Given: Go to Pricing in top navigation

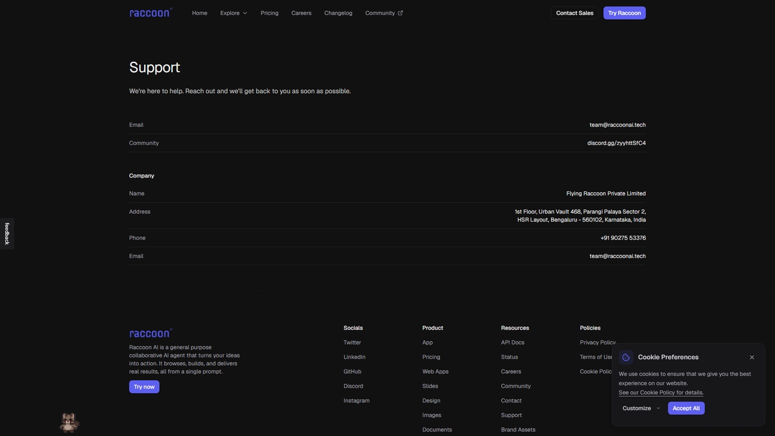Looking at the screenshot, I should [269, 13].
